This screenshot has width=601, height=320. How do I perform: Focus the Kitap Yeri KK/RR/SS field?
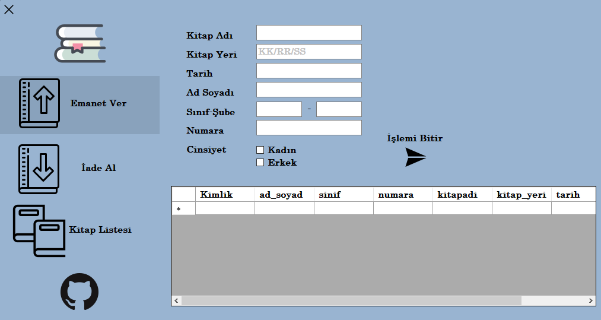(x=309, y=52)
